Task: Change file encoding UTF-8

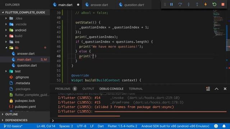Action: click(82, 126)
